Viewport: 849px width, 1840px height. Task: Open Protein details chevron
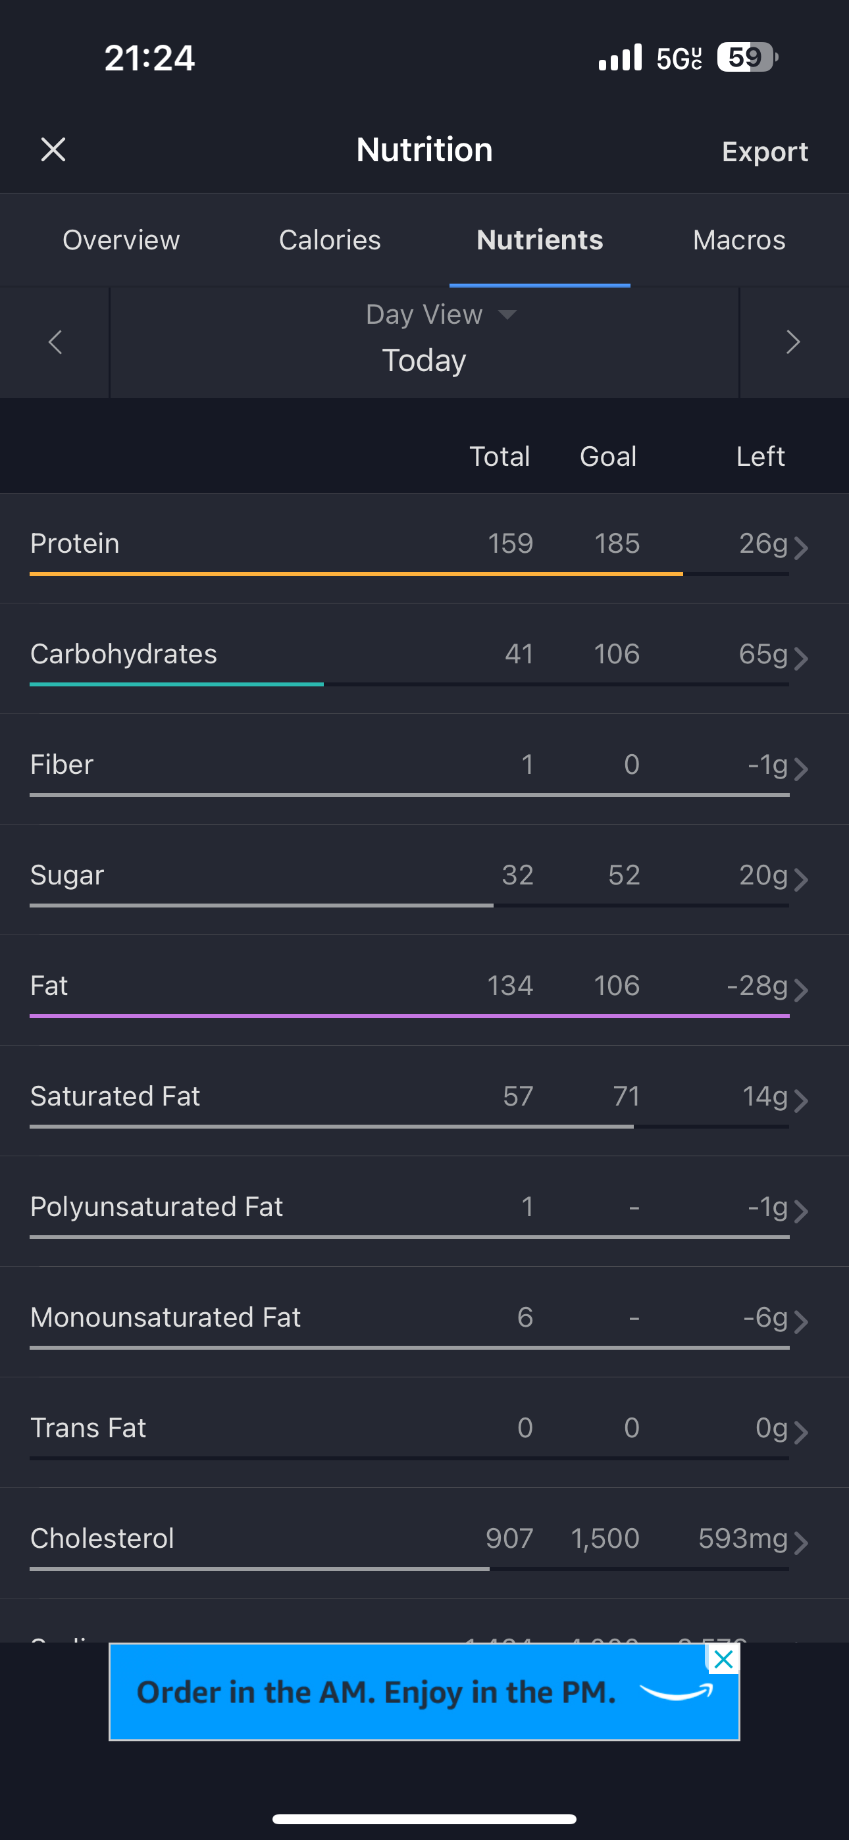click(x=801, y=548)
